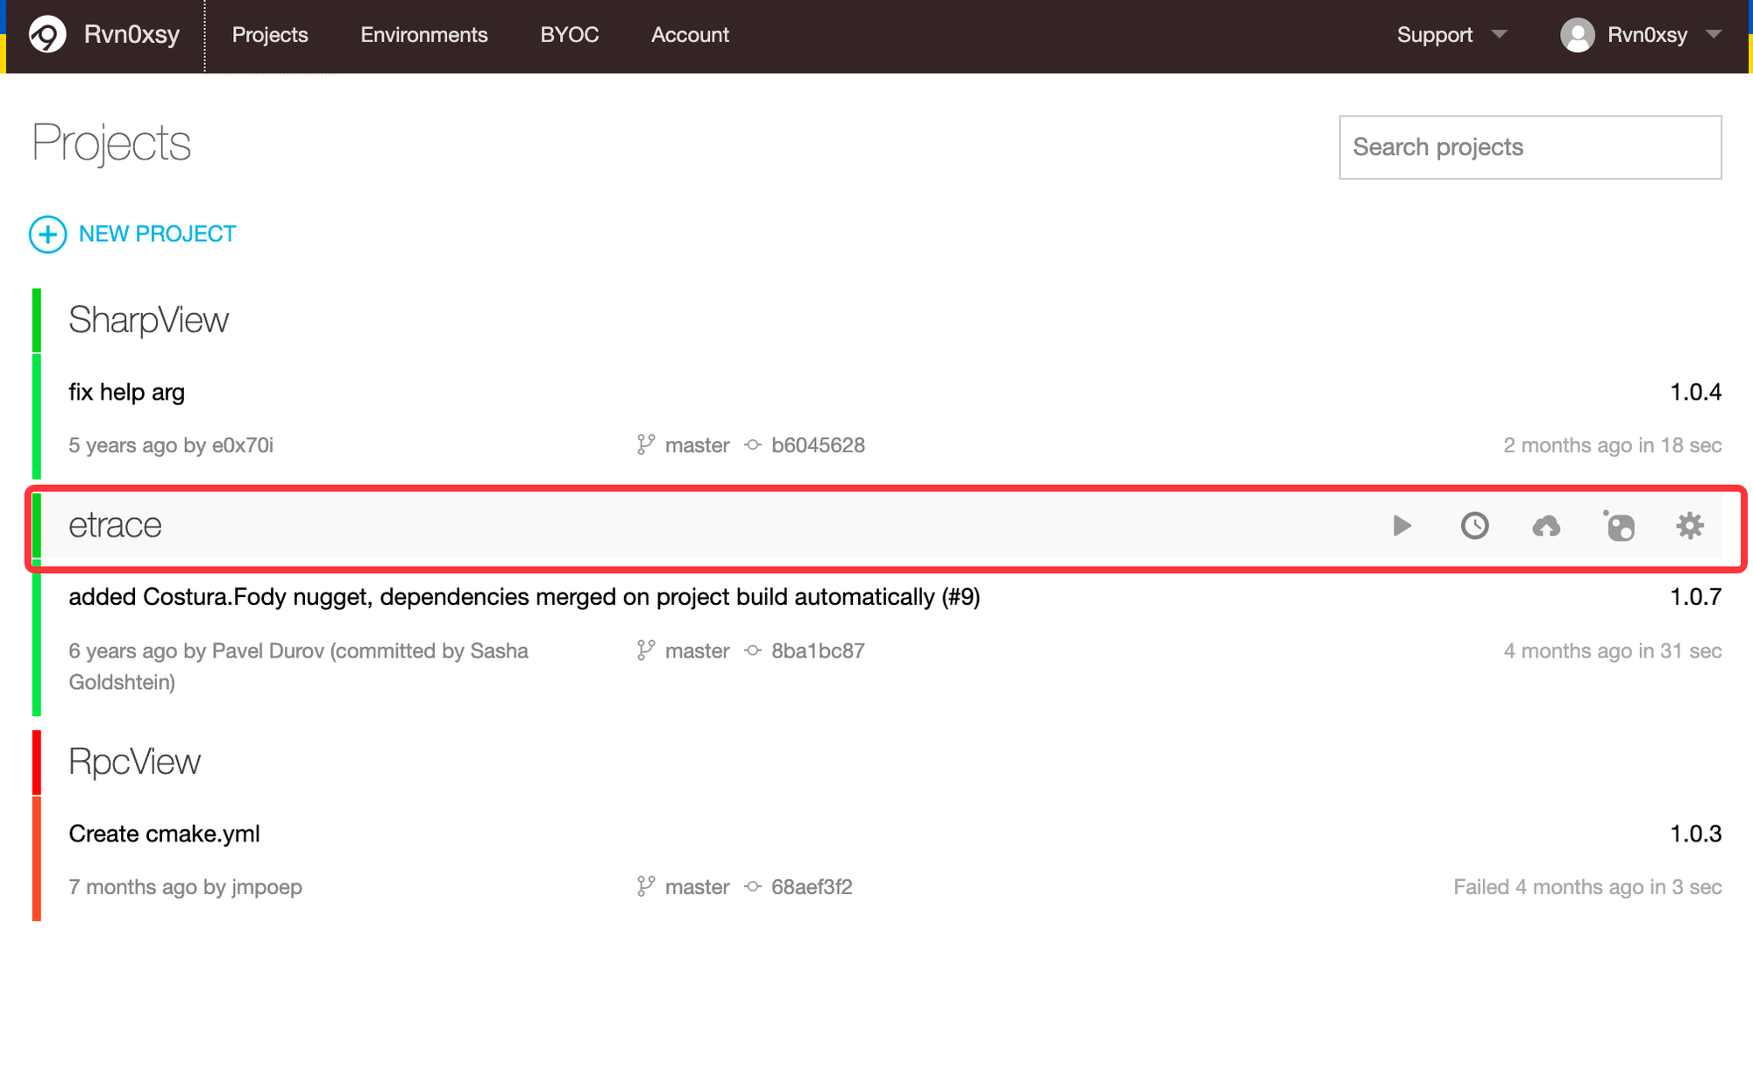Open the etrace project title
This screenshot has width=1753, height=1072.
pos(115,525)
